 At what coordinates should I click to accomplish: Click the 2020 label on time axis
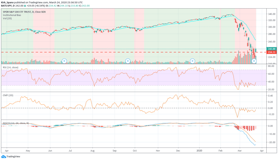(199, 150)
